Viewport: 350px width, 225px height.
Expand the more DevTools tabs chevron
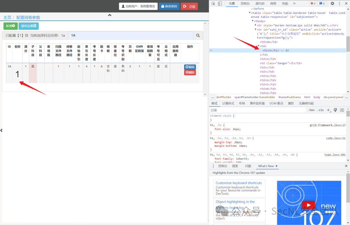[x=294, y=4]
